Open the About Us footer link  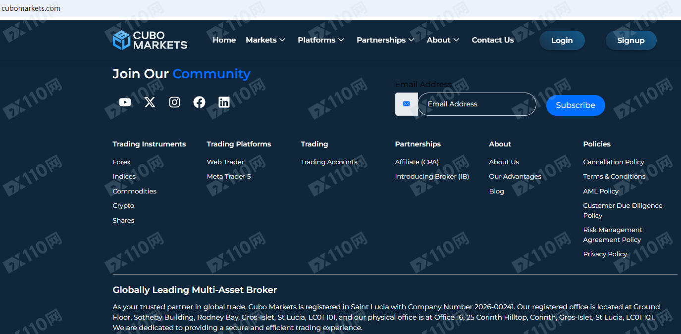coord(504,162)
